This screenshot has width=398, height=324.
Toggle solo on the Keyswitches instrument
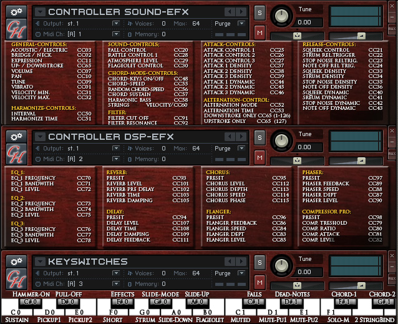coord(260,262)
